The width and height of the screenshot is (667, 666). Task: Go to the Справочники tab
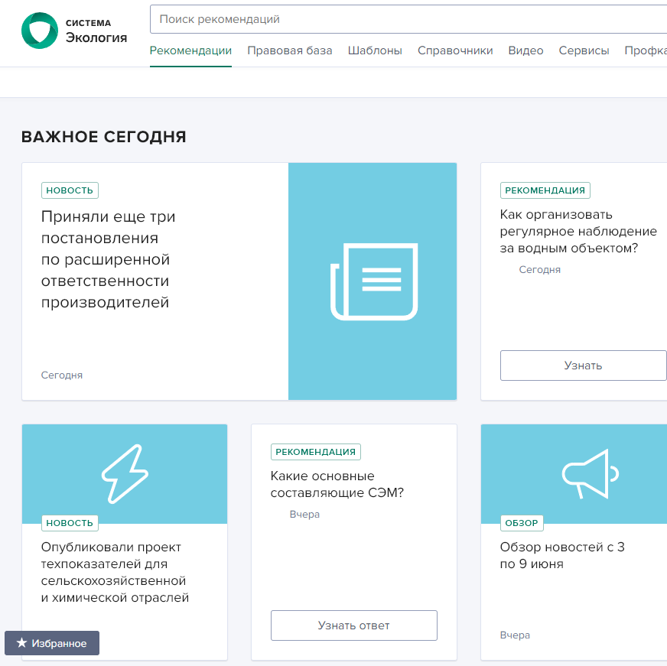pyautogui.click(x=455, y=51)
